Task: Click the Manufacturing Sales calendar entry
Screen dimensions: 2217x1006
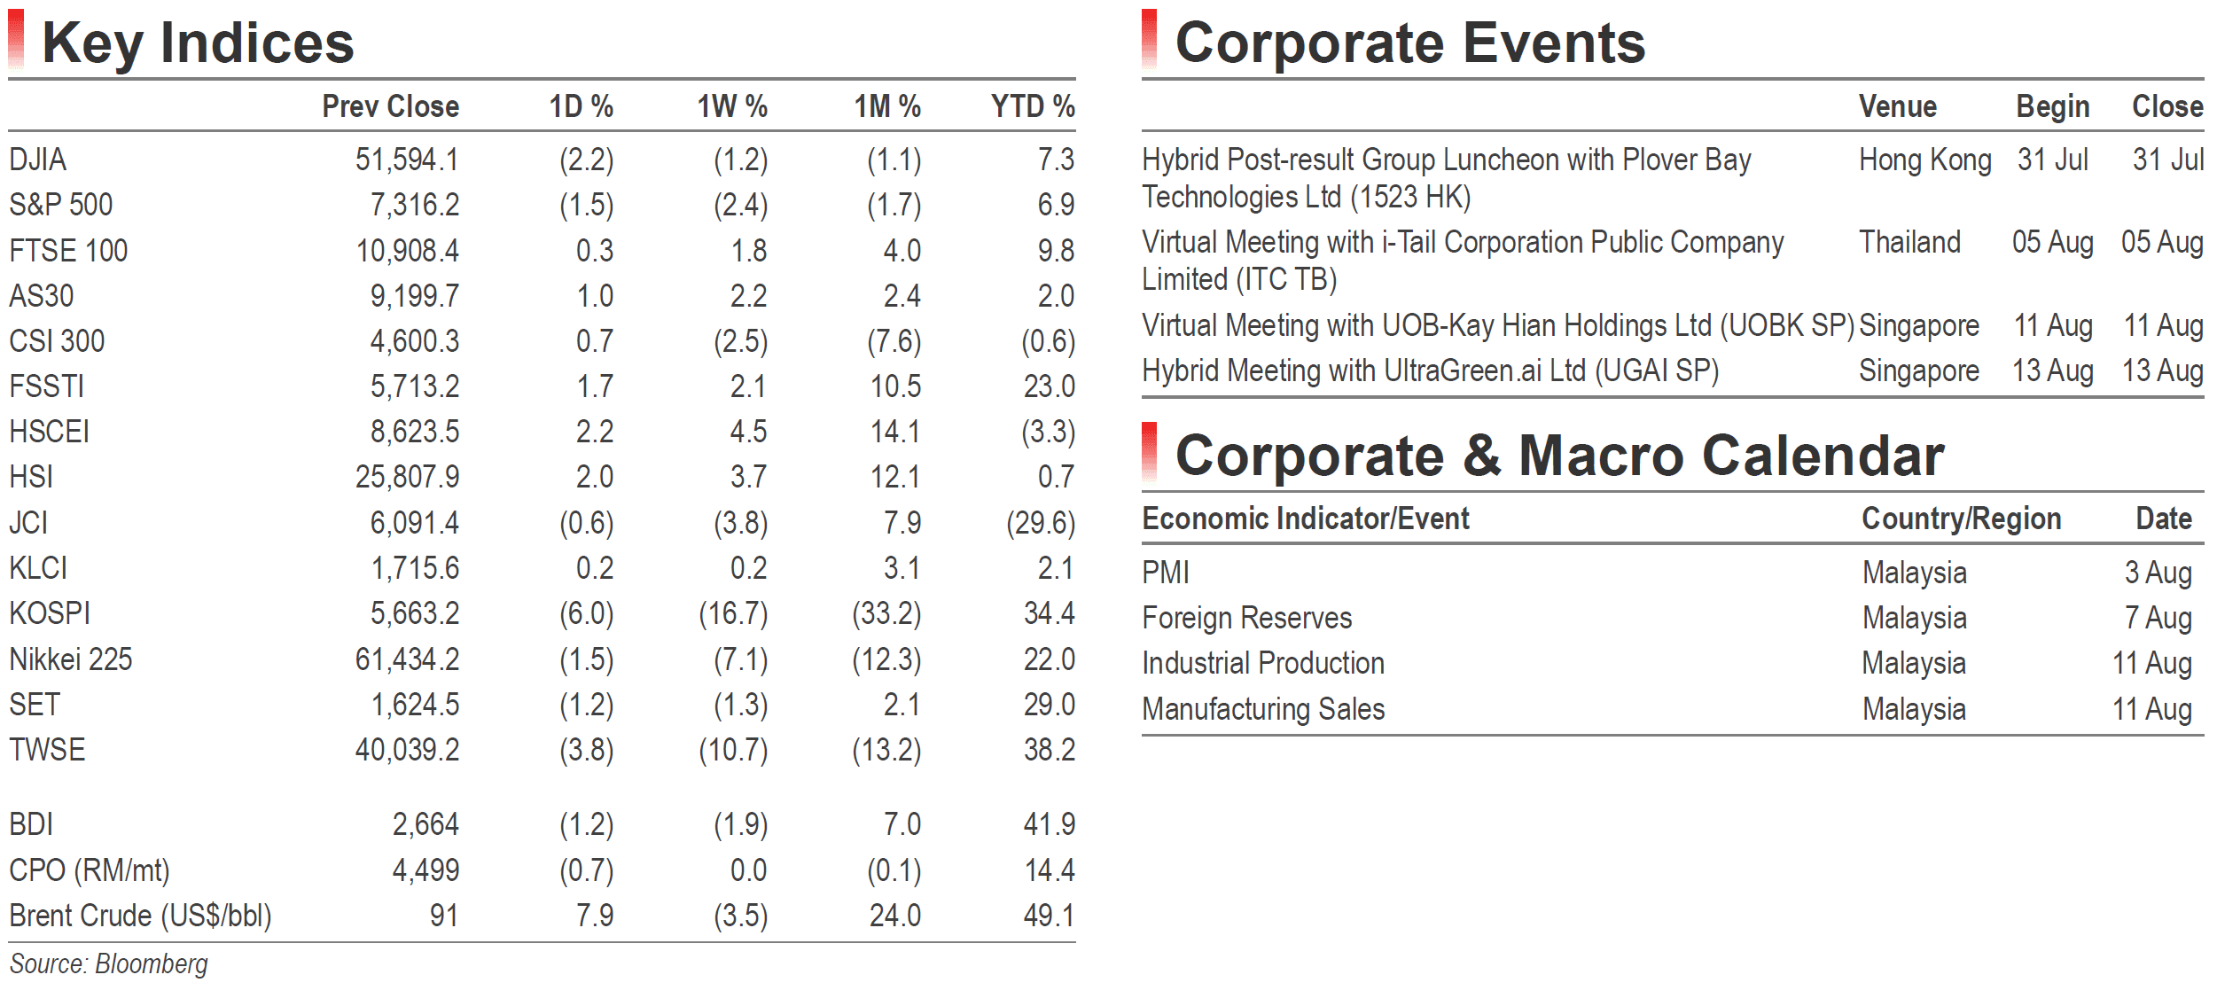Action: 1263,709
